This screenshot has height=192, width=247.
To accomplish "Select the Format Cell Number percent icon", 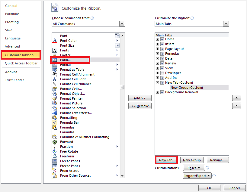I will pos(55,84).
